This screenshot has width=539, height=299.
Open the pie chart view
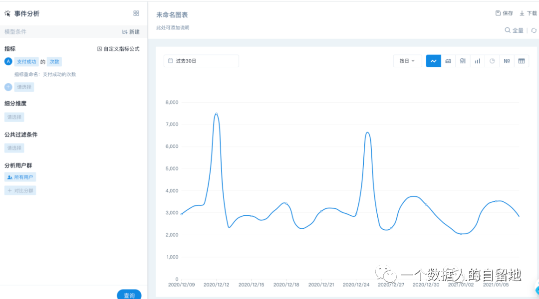pyautogui.click(x=492, y=61)
